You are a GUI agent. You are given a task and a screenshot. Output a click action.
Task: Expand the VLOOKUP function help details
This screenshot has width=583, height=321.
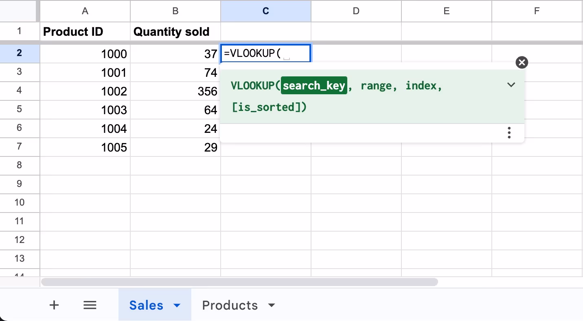pyautogui.click(x=511, y=85)
